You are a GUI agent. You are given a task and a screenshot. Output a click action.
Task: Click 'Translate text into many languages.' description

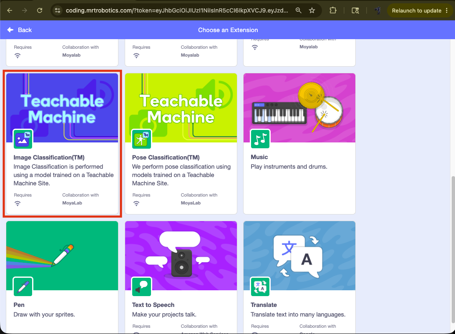[298, 314]
